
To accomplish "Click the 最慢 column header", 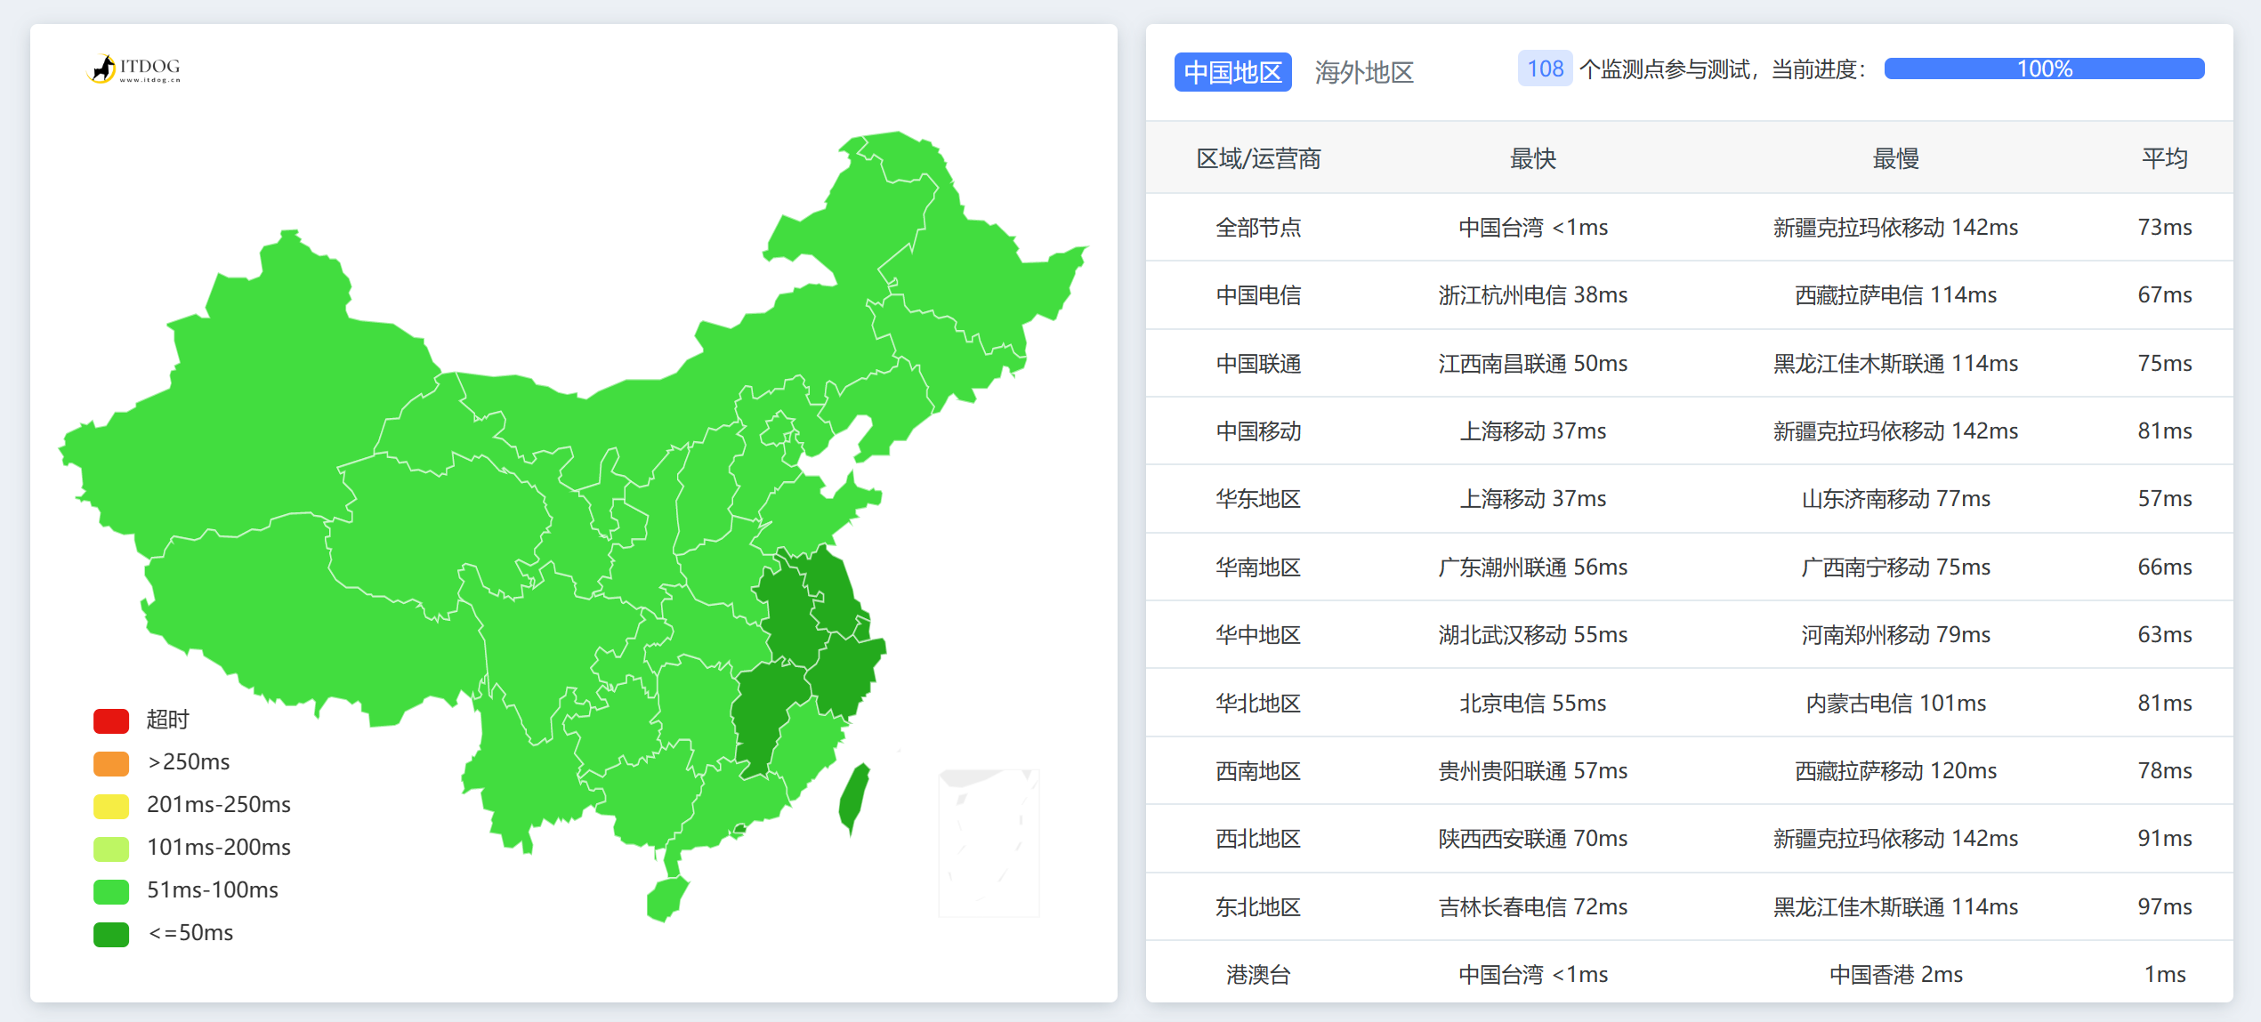I will tap(1895, 159).
